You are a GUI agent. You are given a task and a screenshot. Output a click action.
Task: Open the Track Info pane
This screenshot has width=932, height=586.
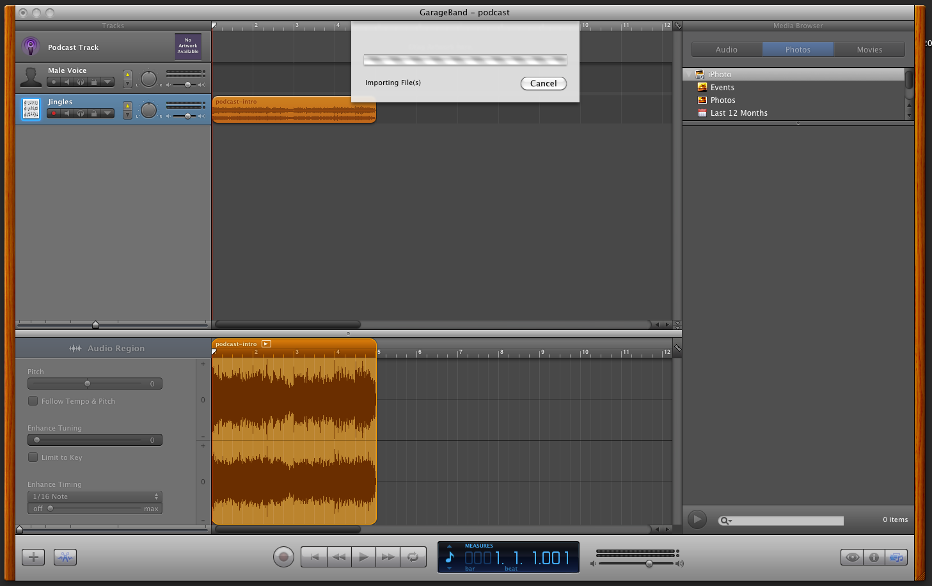(874, 557)
